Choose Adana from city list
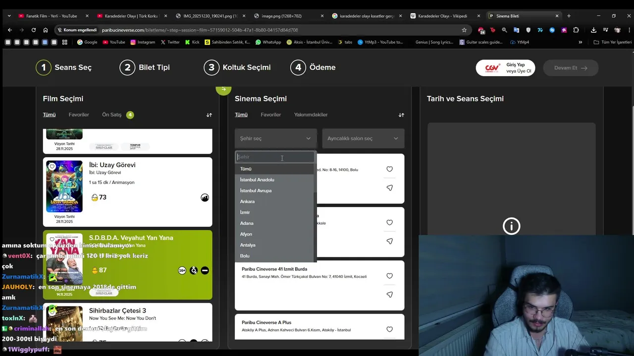 pos(274,223)
